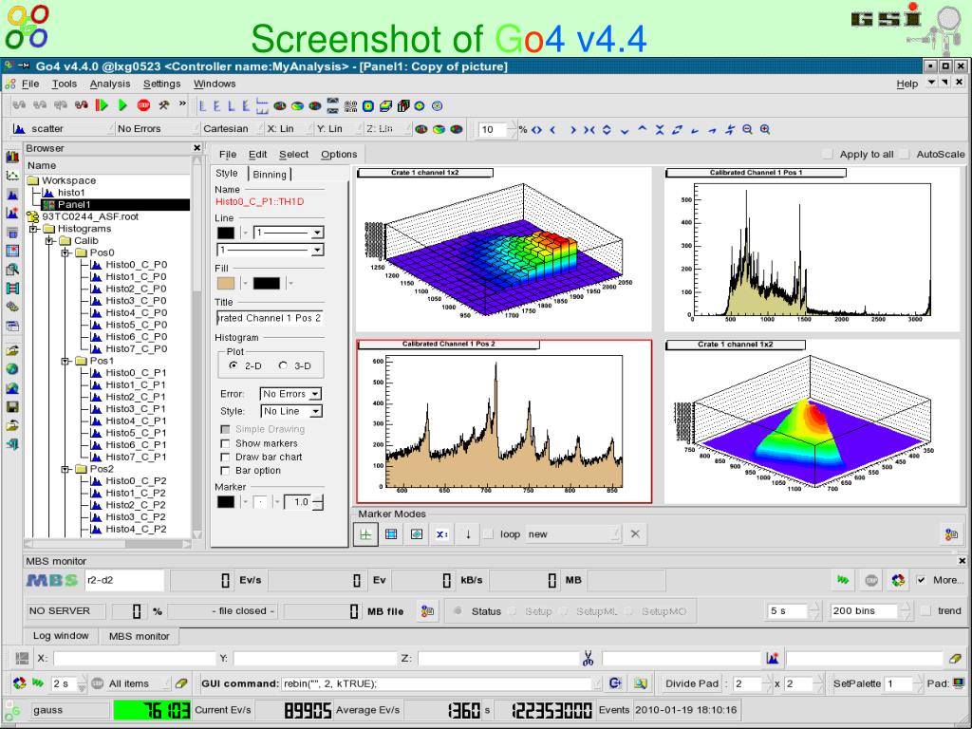
Task: Toggle the AutoScale checkbox
Action: click(905, 154)
